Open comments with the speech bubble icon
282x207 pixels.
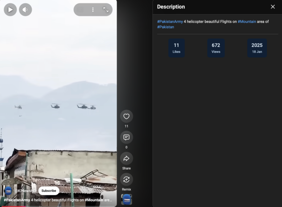coord(126,137)
